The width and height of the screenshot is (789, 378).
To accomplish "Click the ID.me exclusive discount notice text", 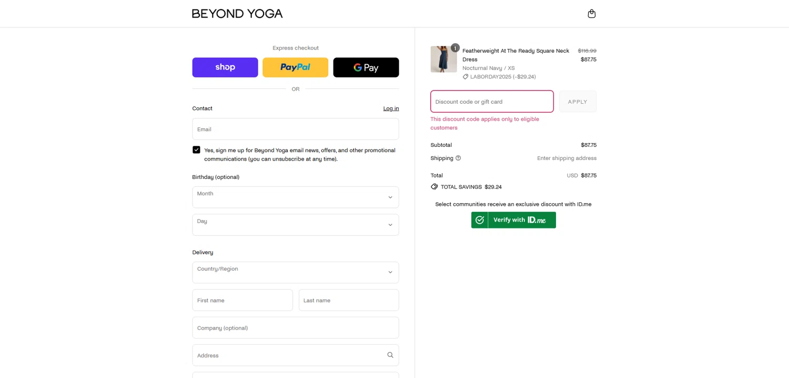I will pyautogui.click(x=513, y=204).
